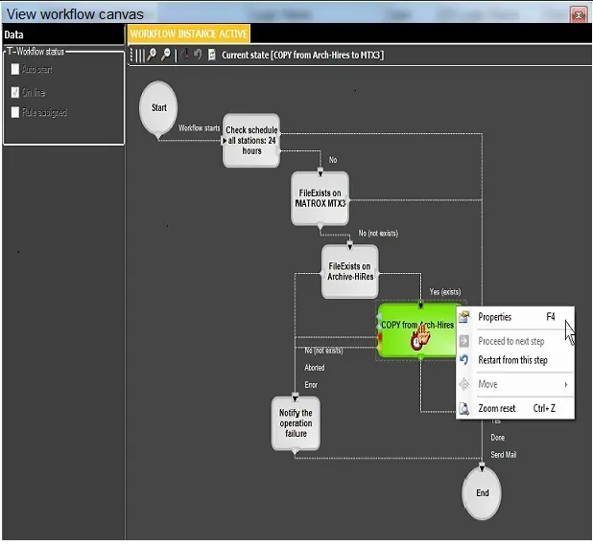Click the Properties icon in context menu
The image size is (593, 545).
(x=464, y=318)
